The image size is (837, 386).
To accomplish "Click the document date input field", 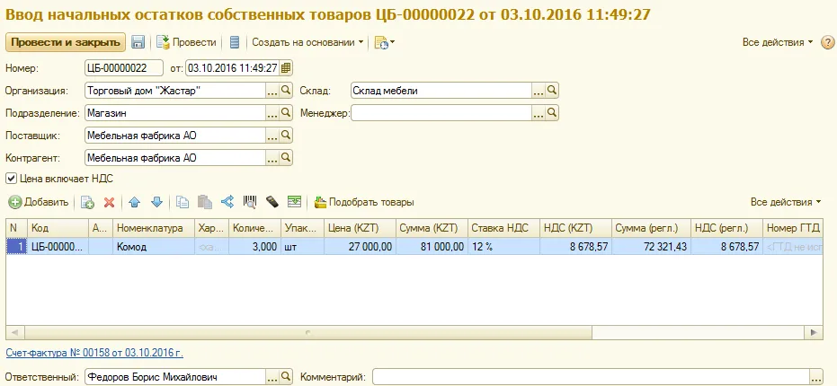I will 233,68.
